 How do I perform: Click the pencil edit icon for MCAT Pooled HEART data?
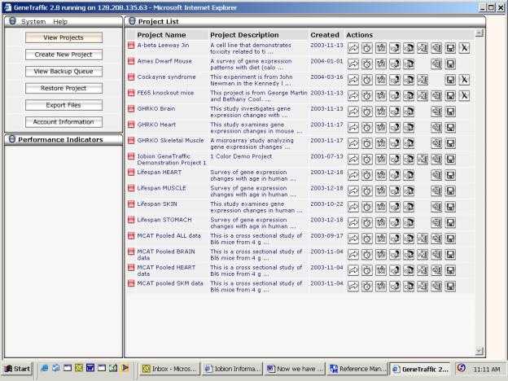pyautogui.click(x=381, y=270)
